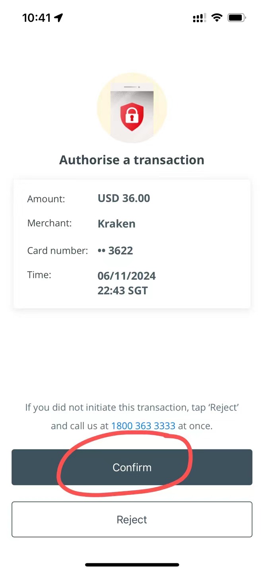
Task: Tap the "Card number:" label
Action: pos(57,251)
